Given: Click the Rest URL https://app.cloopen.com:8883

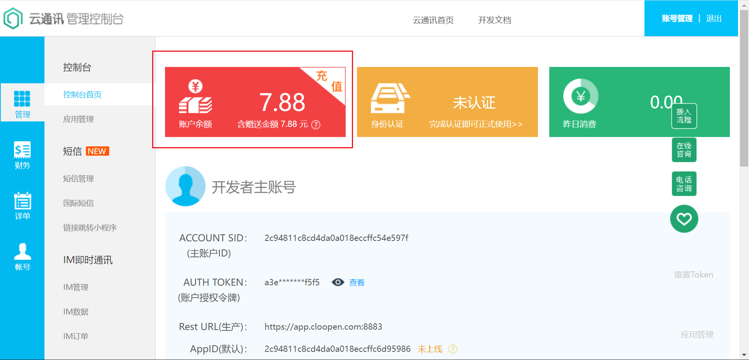Looking at the screenshot, I should (323, 327).
